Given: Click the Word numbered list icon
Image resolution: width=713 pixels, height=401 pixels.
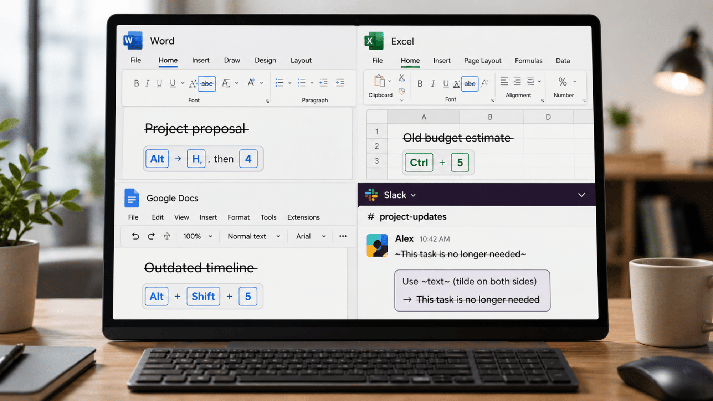Looking at the screenshot, I should point(302,83).
